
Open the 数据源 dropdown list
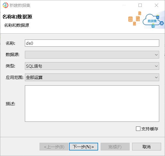click(92, 55)
